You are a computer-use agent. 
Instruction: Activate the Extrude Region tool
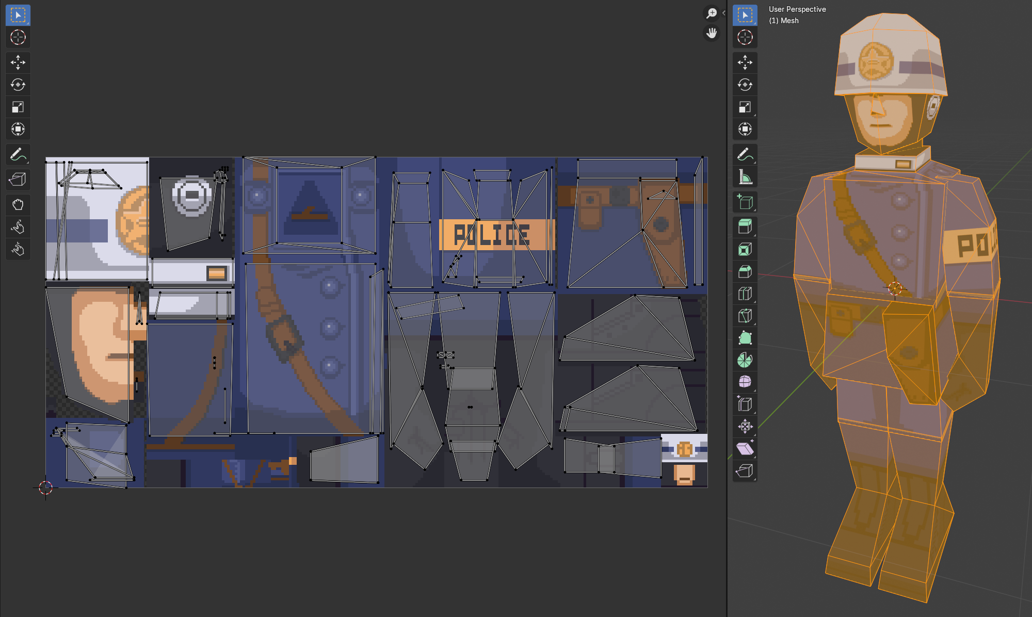click(745, 227)
